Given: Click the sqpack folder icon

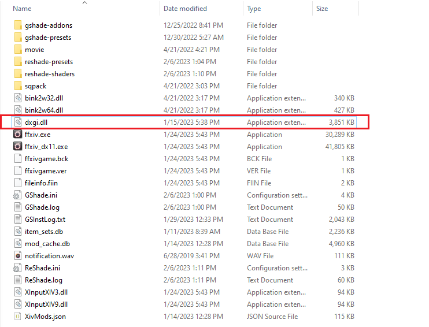Looking at the screenshot, I should tap(18, 86).
